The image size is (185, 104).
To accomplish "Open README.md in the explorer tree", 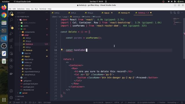I will 29,90.
